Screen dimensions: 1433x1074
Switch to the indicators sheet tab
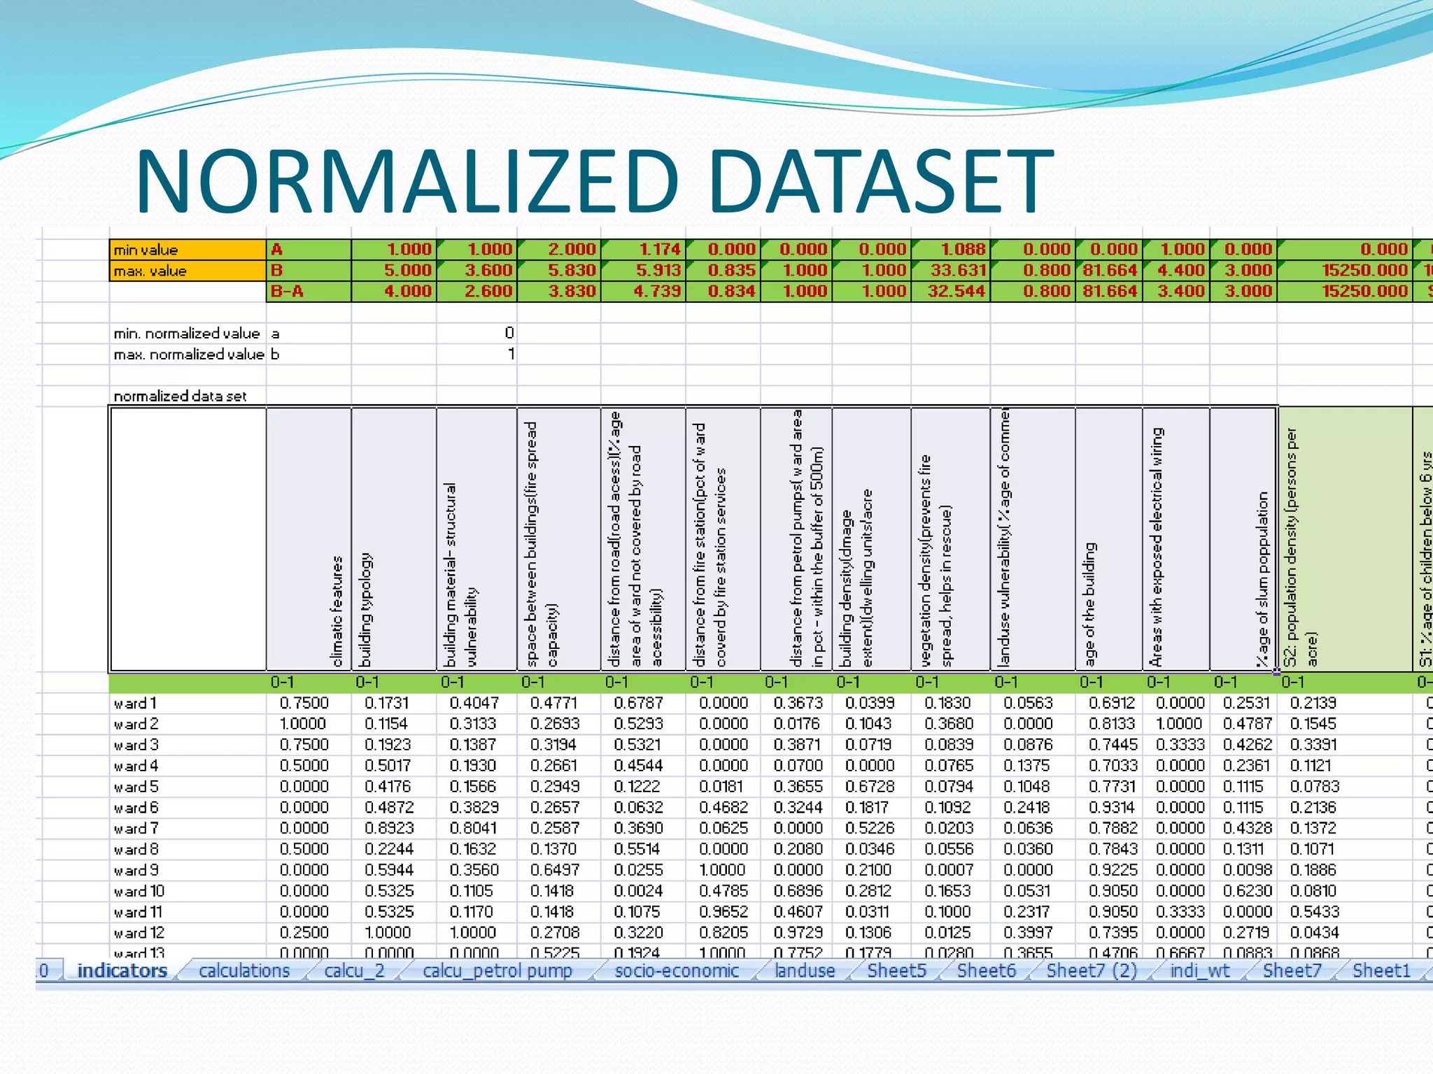click(x=122, y=971)
